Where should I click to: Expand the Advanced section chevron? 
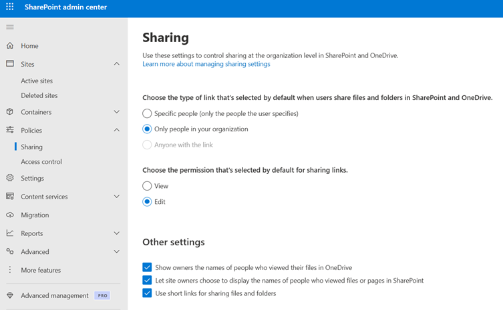coord(117,251)
